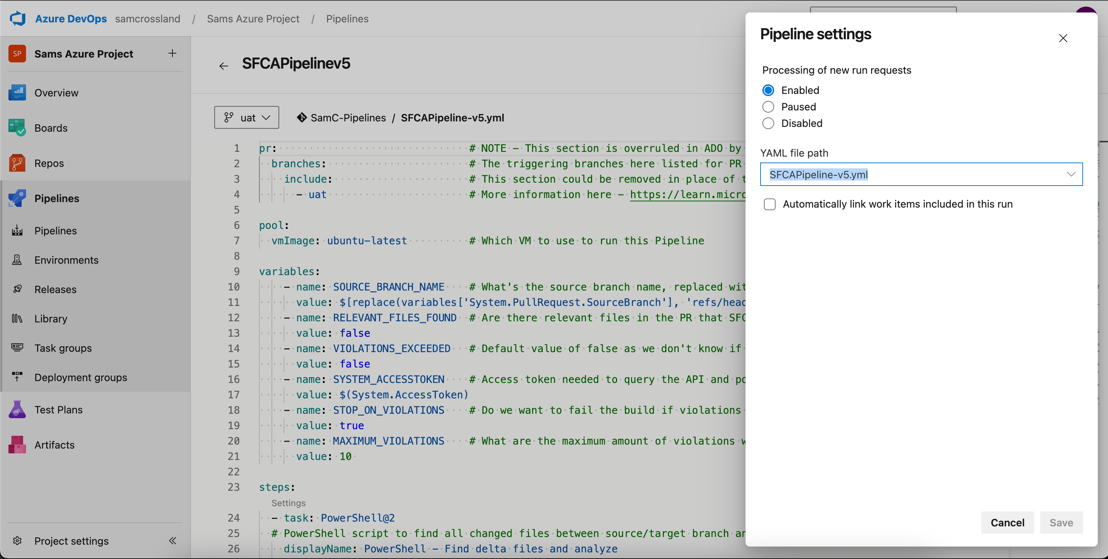Screen dimensions: 1108x559
Task: Expand the SFCAPipeline-v5.yml file dropdown
Action: (1071, 174)
